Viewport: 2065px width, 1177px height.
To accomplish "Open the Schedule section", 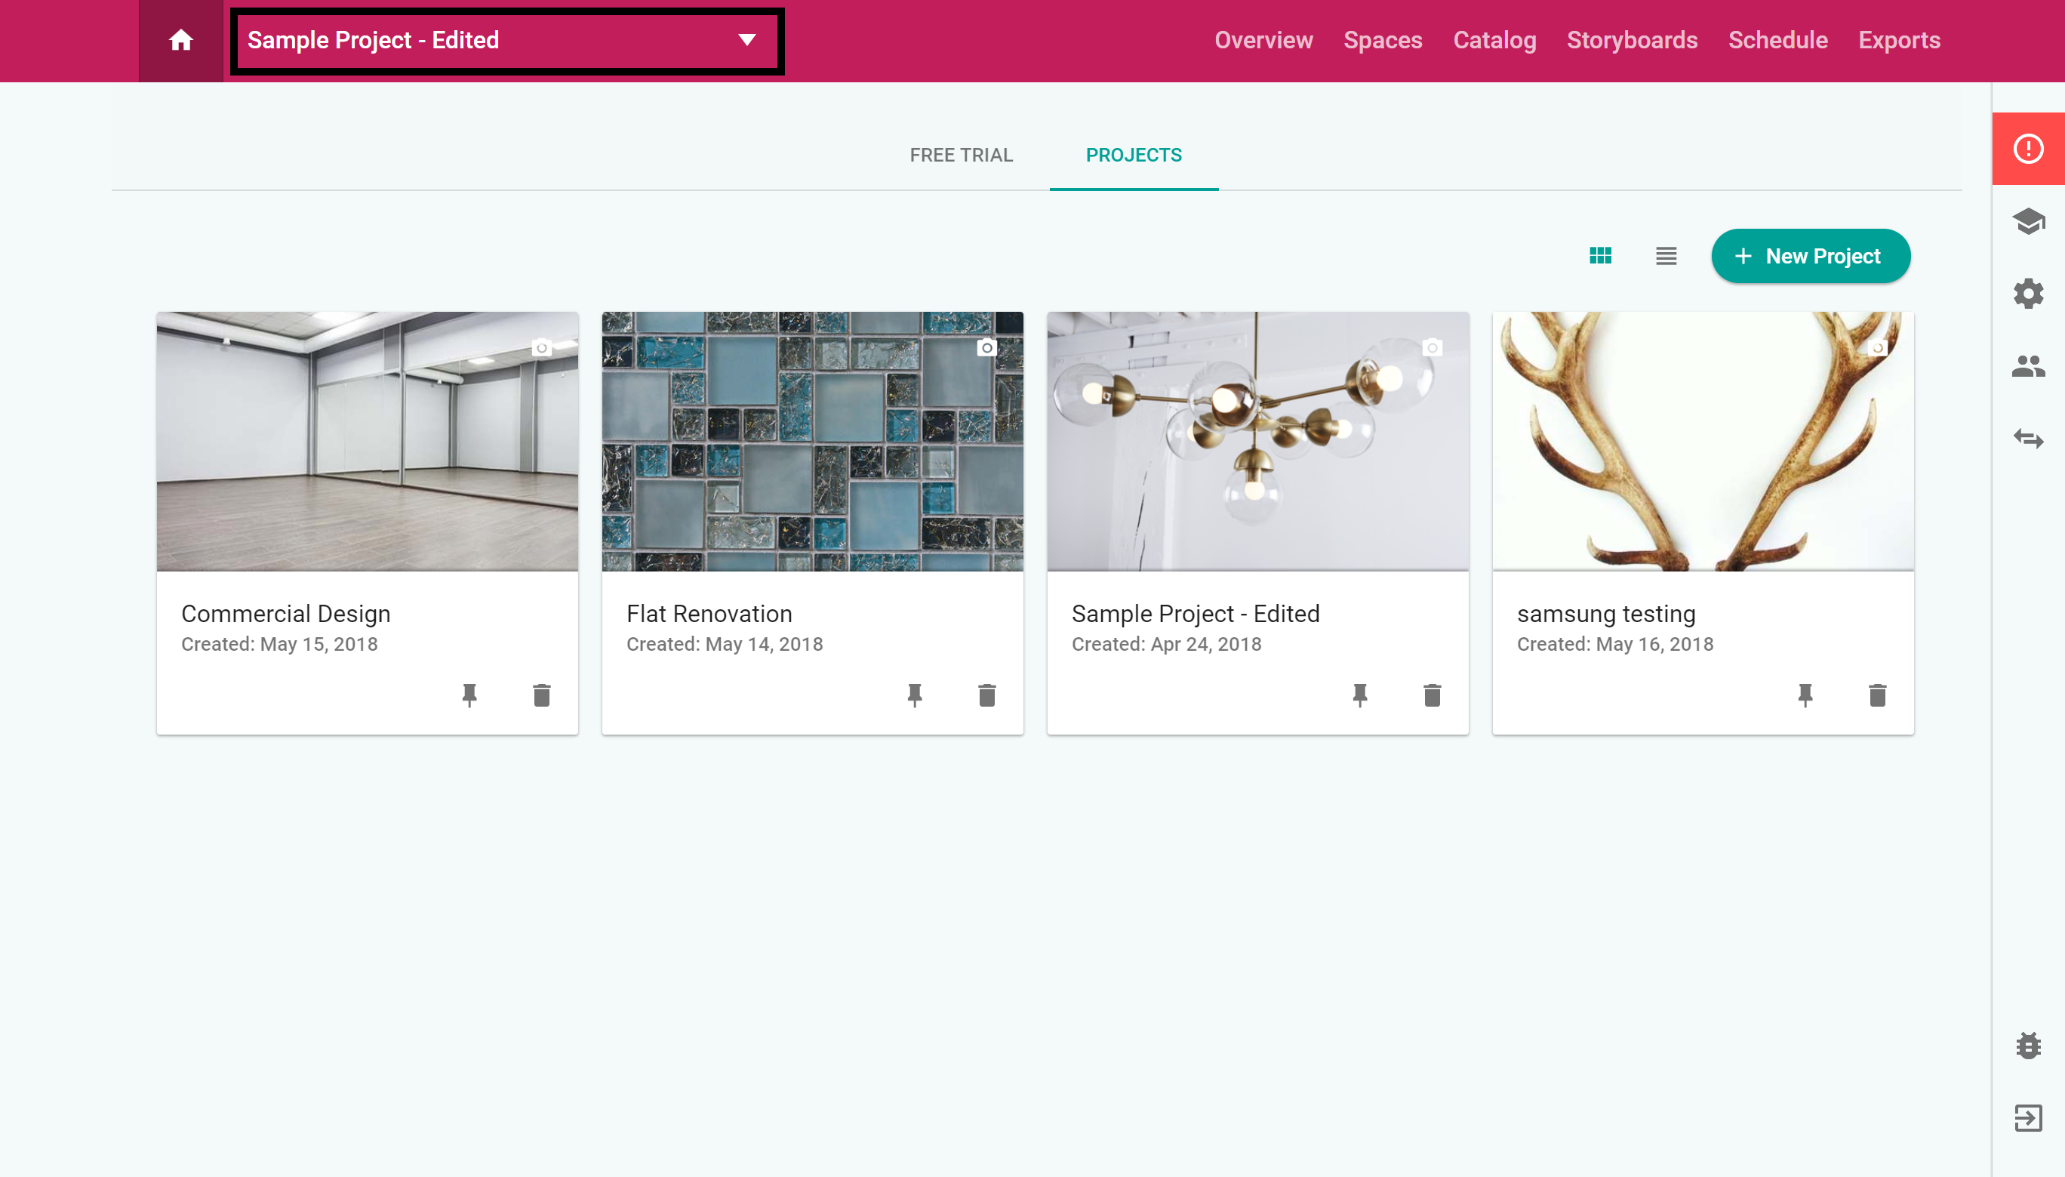I will click(x=1777, y=41).
